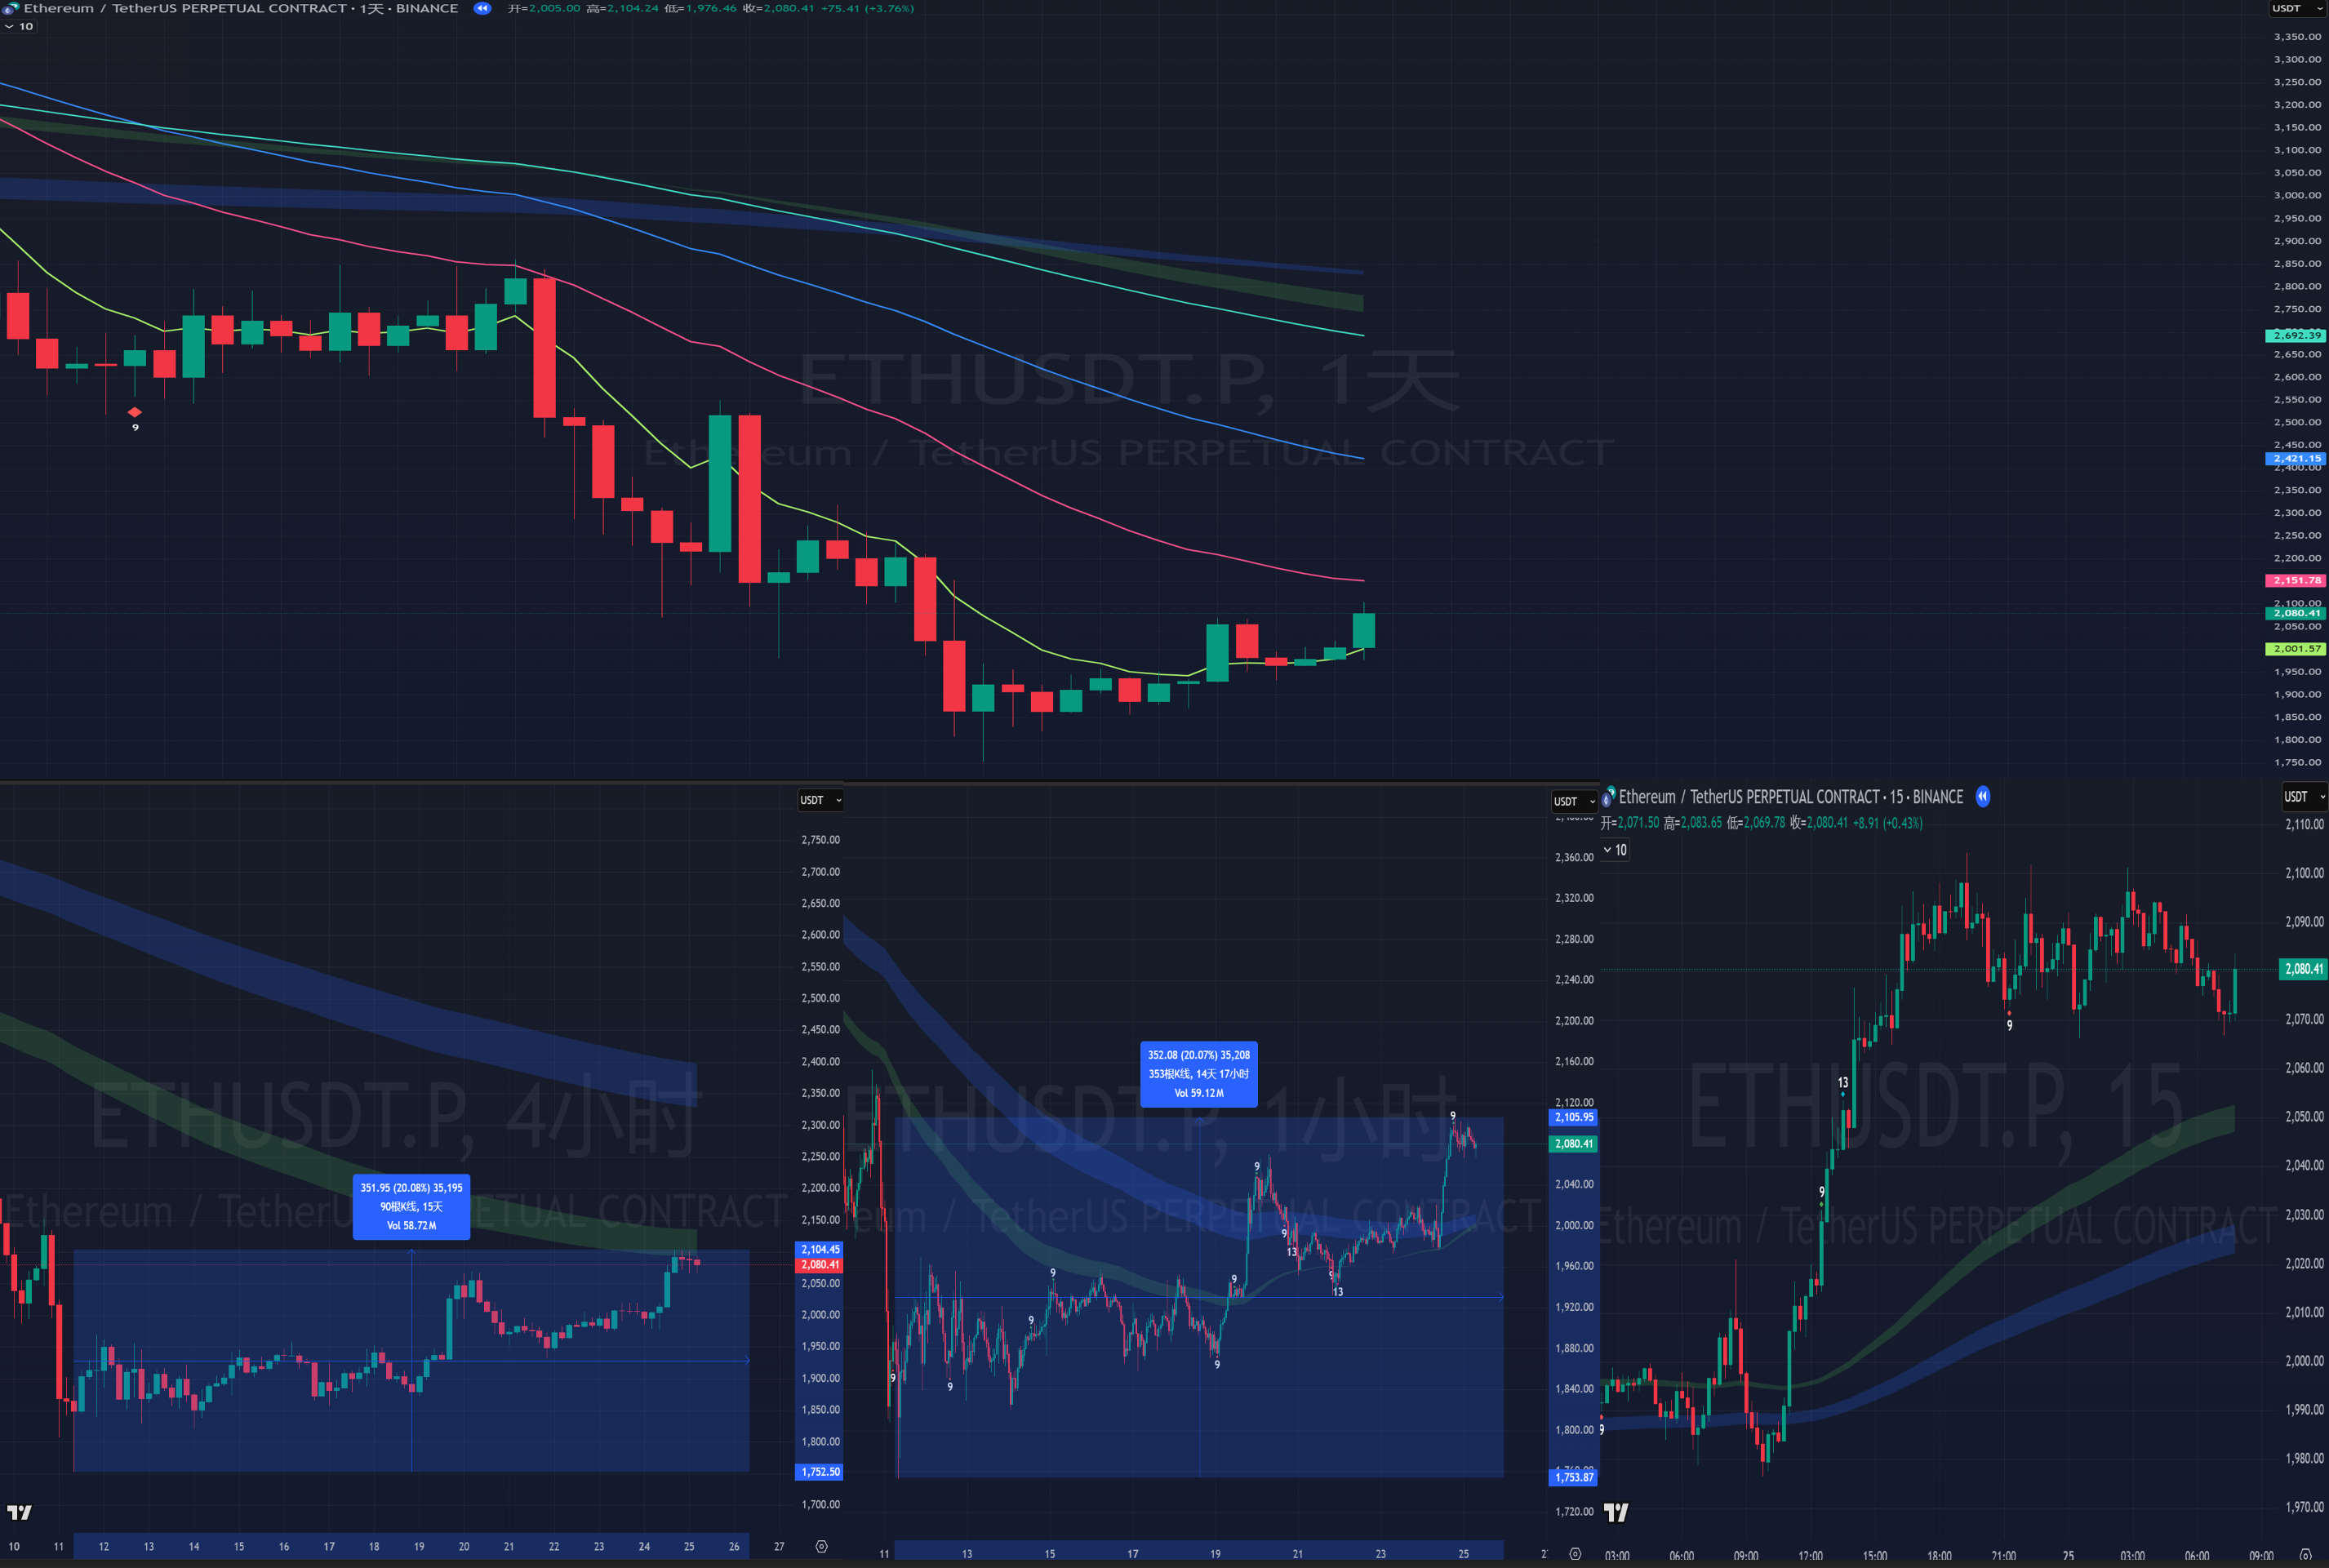The width and height of the screenshot is (2329, 1568).
Task: Open time axis settings gear on 1-hour chart
Action: click(x=1575, y=1553)
